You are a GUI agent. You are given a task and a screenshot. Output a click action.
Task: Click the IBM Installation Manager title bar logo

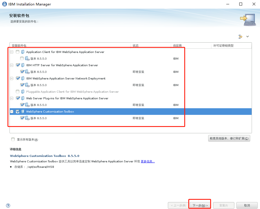coord(4,4)
